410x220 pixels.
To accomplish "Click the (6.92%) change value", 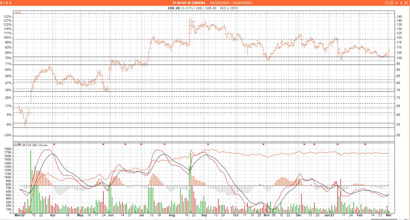I will [x=188, y=8].
